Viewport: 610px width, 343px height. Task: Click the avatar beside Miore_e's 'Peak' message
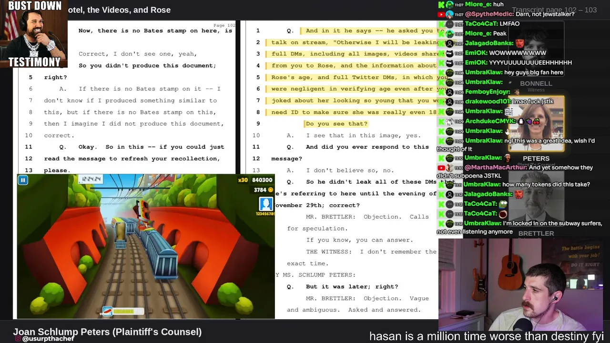coord(449,33)
